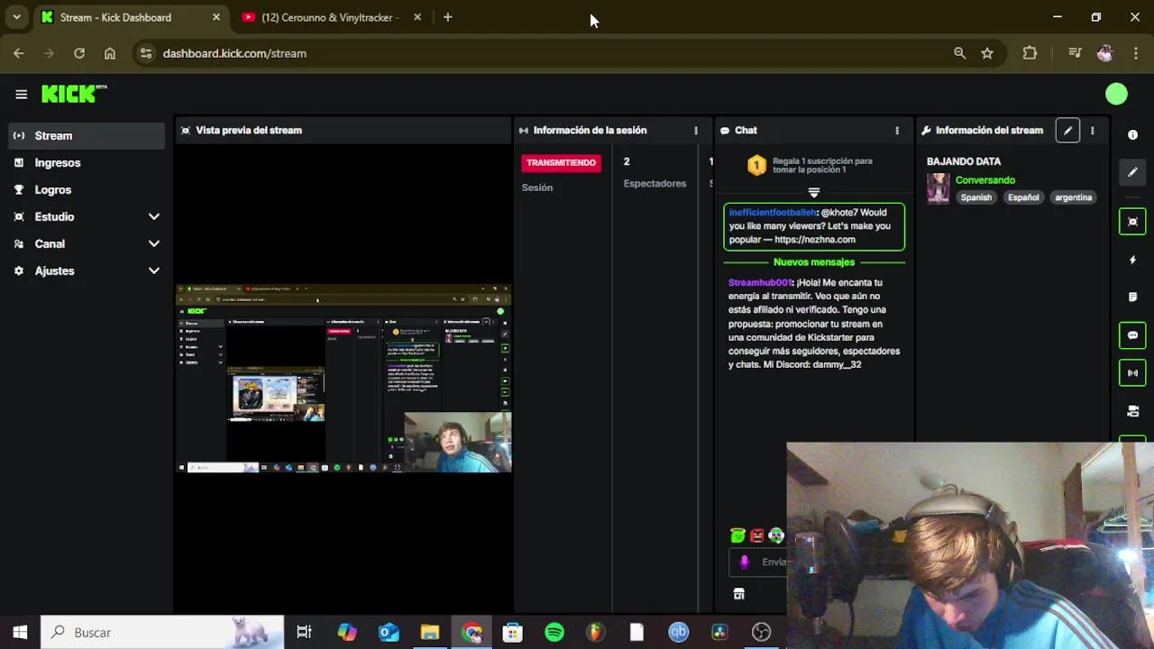This screenshot has width=1154, height=649.
Task: Open a new browser tab
Action: (x=447, y=17)
